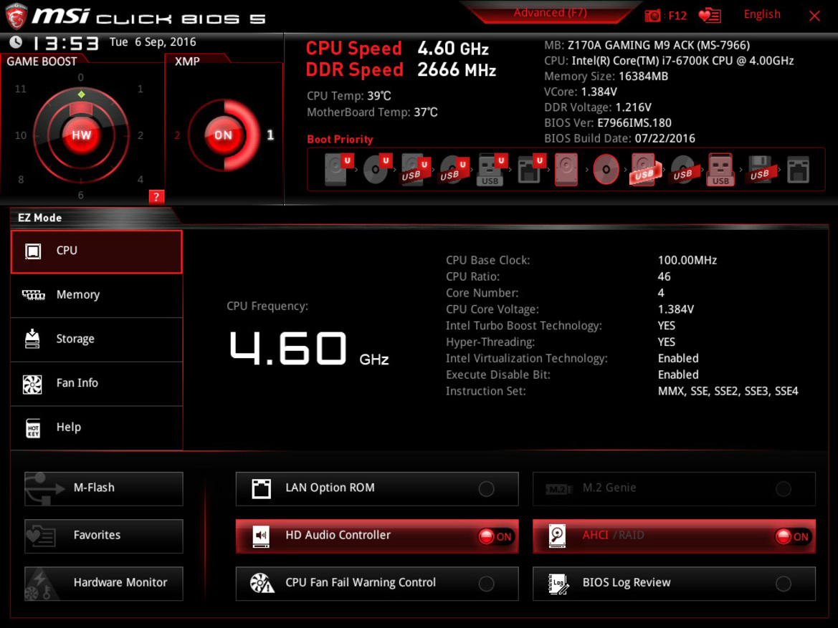Click the BIOS Ver E7966IMS.180 text

(608, 123)
